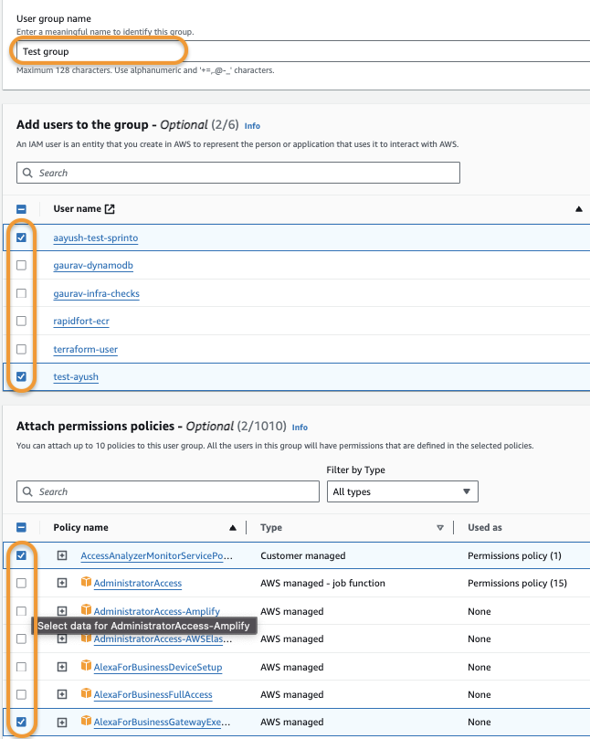Open the AlexaForBusinessFullAccess policy link
590x739 pixels.
[x=153, y=695]
